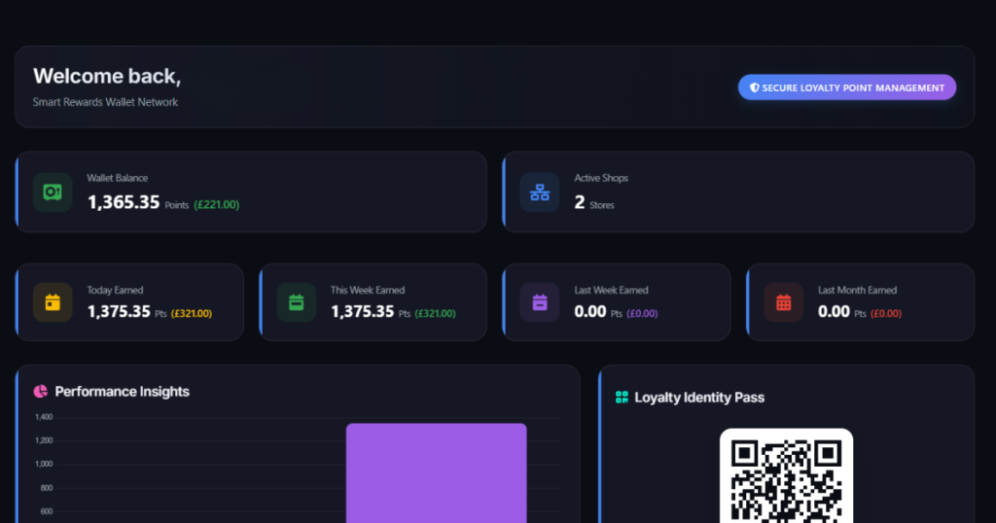Click the "Loyalty Identity Pass" heading
The width and height of the screenshot is (996, 523).
coord(699,398)
